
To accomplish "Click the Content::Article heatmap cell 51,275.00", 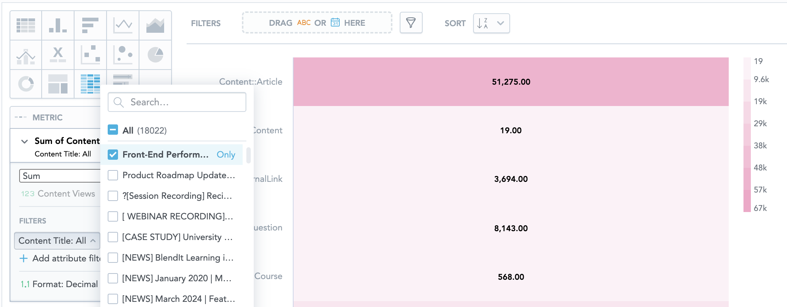I will [511, 82].
